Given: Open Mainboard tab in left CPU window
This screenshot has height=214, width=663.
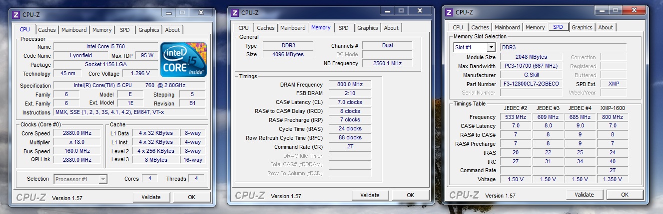Looking at the screenshot, I should tap(74, 30).
